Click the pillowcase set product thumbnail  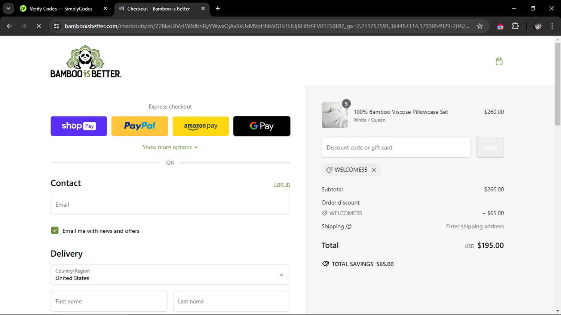335,115
